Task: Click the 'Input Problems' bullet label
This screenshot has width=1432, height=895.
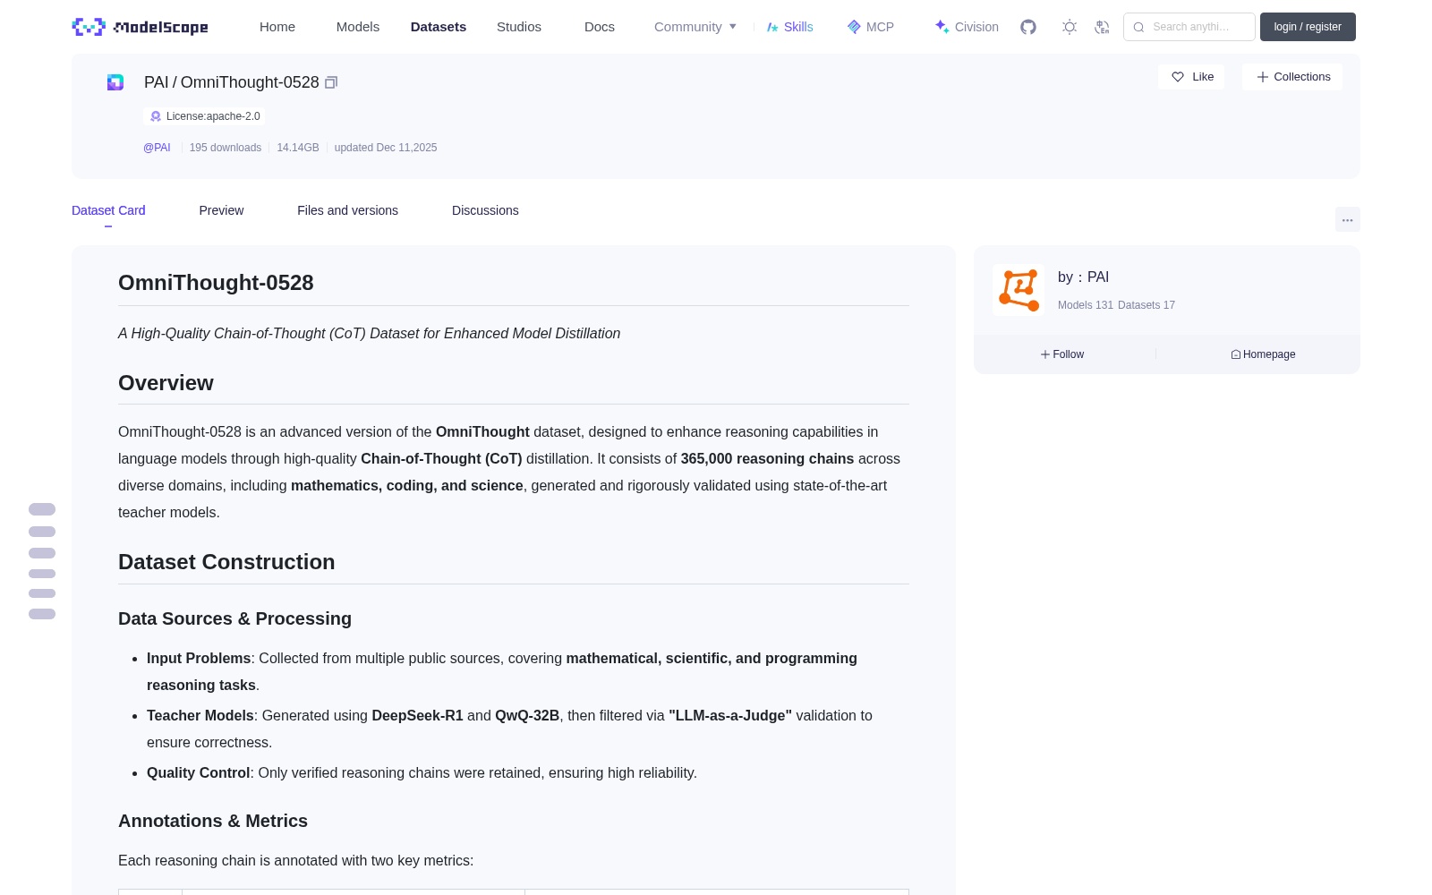Action: point(199,659)
